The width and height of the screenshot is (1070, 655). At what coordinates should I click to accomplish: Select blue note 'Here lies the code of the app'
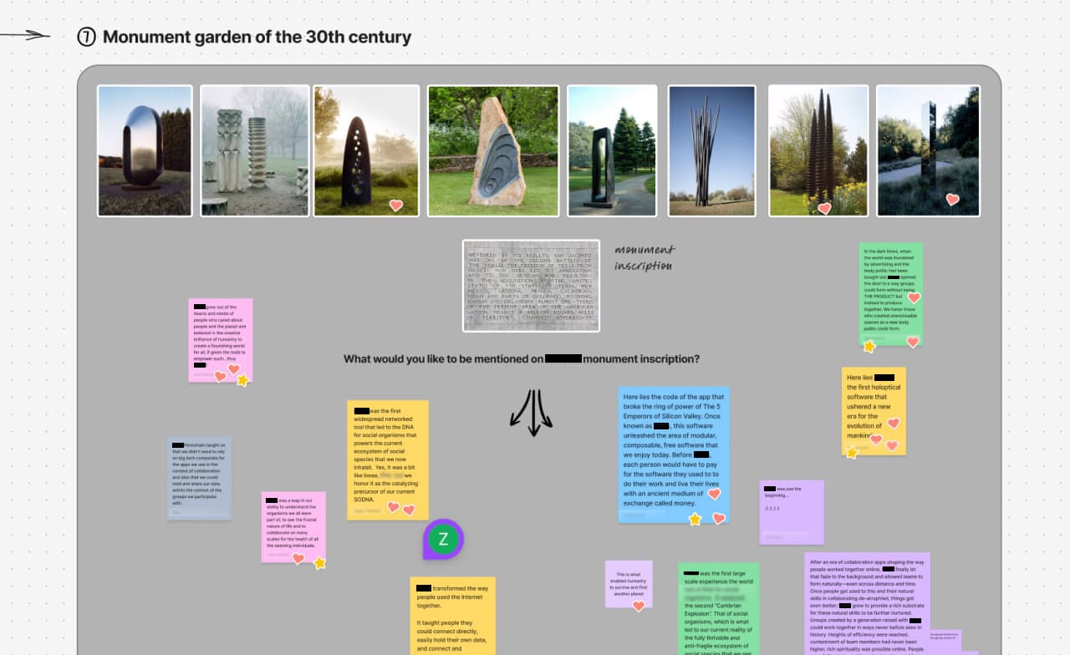click(674, 454)
